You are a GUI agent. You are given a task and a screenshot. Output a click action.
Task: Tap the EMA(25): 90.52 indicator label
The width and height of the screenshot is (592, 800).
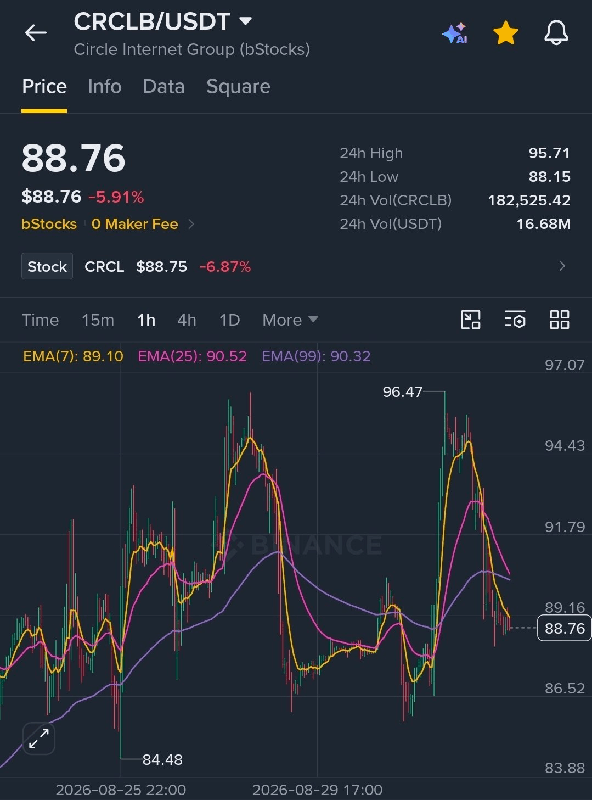point(192,356)
